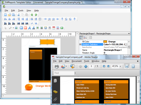Click the Find search field in Reader
This screenshot has width=141, height=105.
point(64,73)
